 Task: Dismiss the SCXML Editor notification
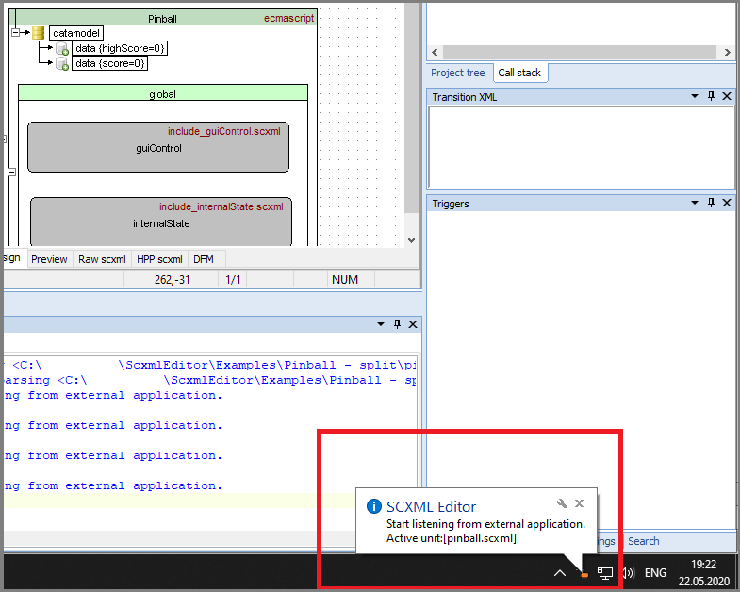click(579, 503)
